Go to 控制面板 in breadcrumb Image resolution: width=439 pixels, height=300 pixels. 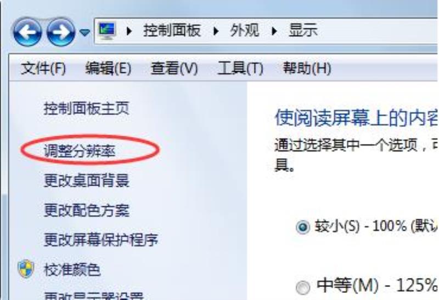(172, 31)
